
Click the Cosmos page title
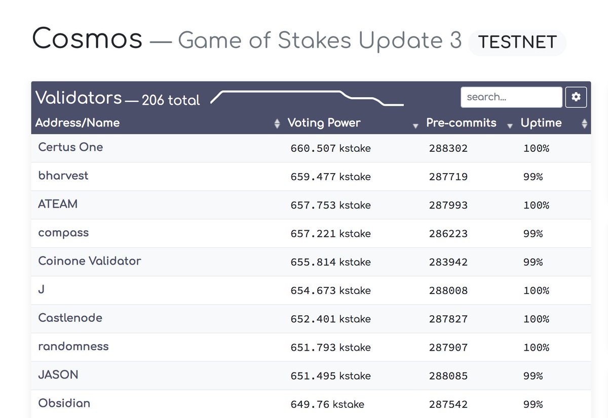point(87,39)
